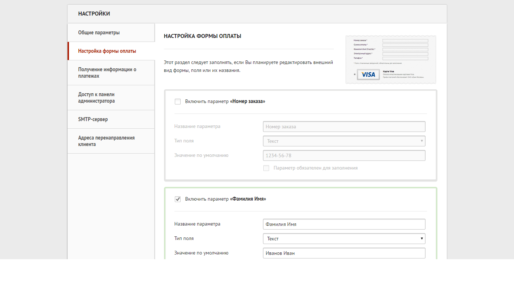Viewport: 514px width, 291px height.
Task: Click the Visa card logo in preview
Action: pyautogui.click(x=368, y=74)
